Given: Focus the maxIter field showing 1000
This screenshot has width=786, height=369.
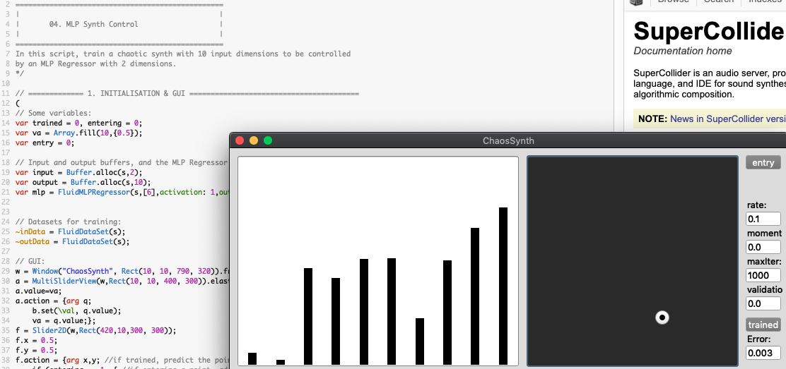Looking at the screenshot, I should point(763,275).
